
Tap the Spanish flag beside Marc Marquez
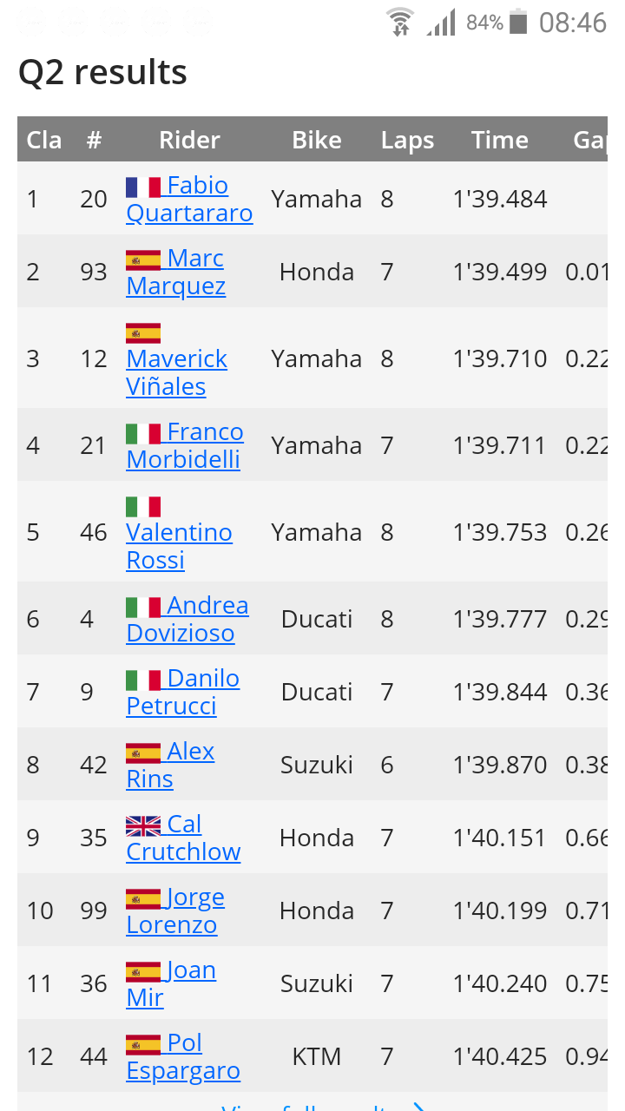[x=143, y=260]
